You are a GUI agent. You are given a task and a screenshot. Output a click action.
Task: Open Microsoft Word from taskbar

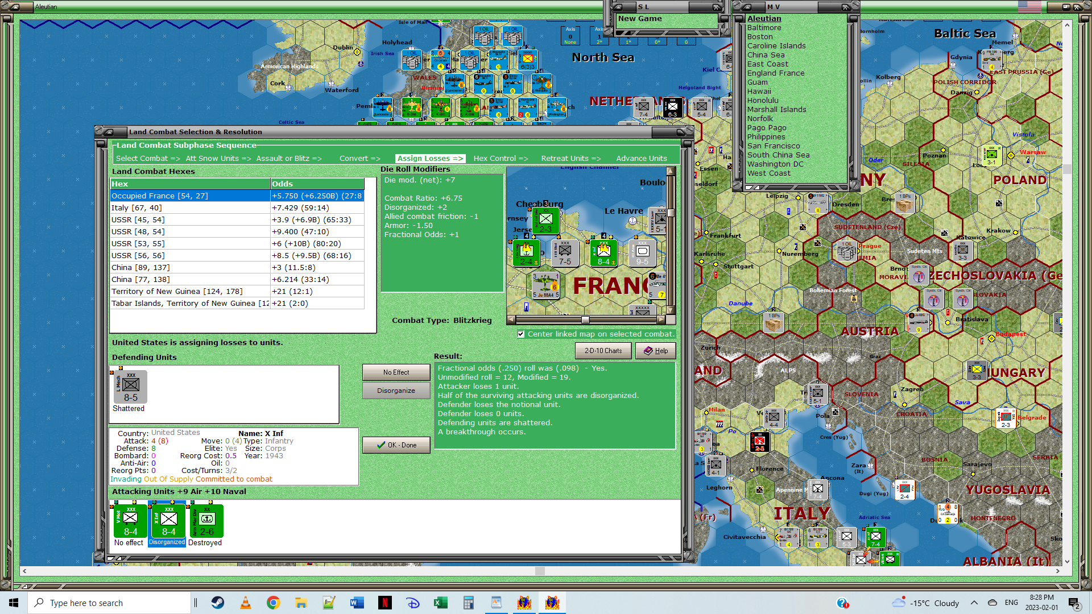(x=357, y=603)
